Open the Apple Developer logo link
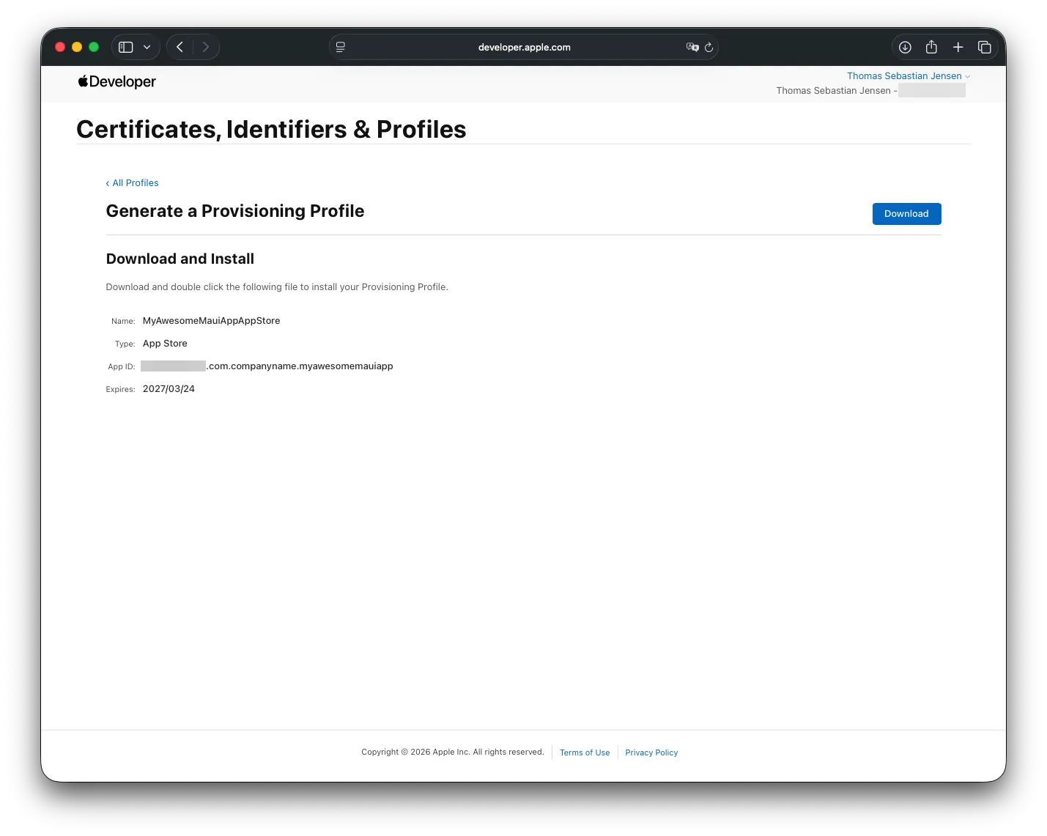The height and width of the screenshot is (836, 1047). pos(117,81)
